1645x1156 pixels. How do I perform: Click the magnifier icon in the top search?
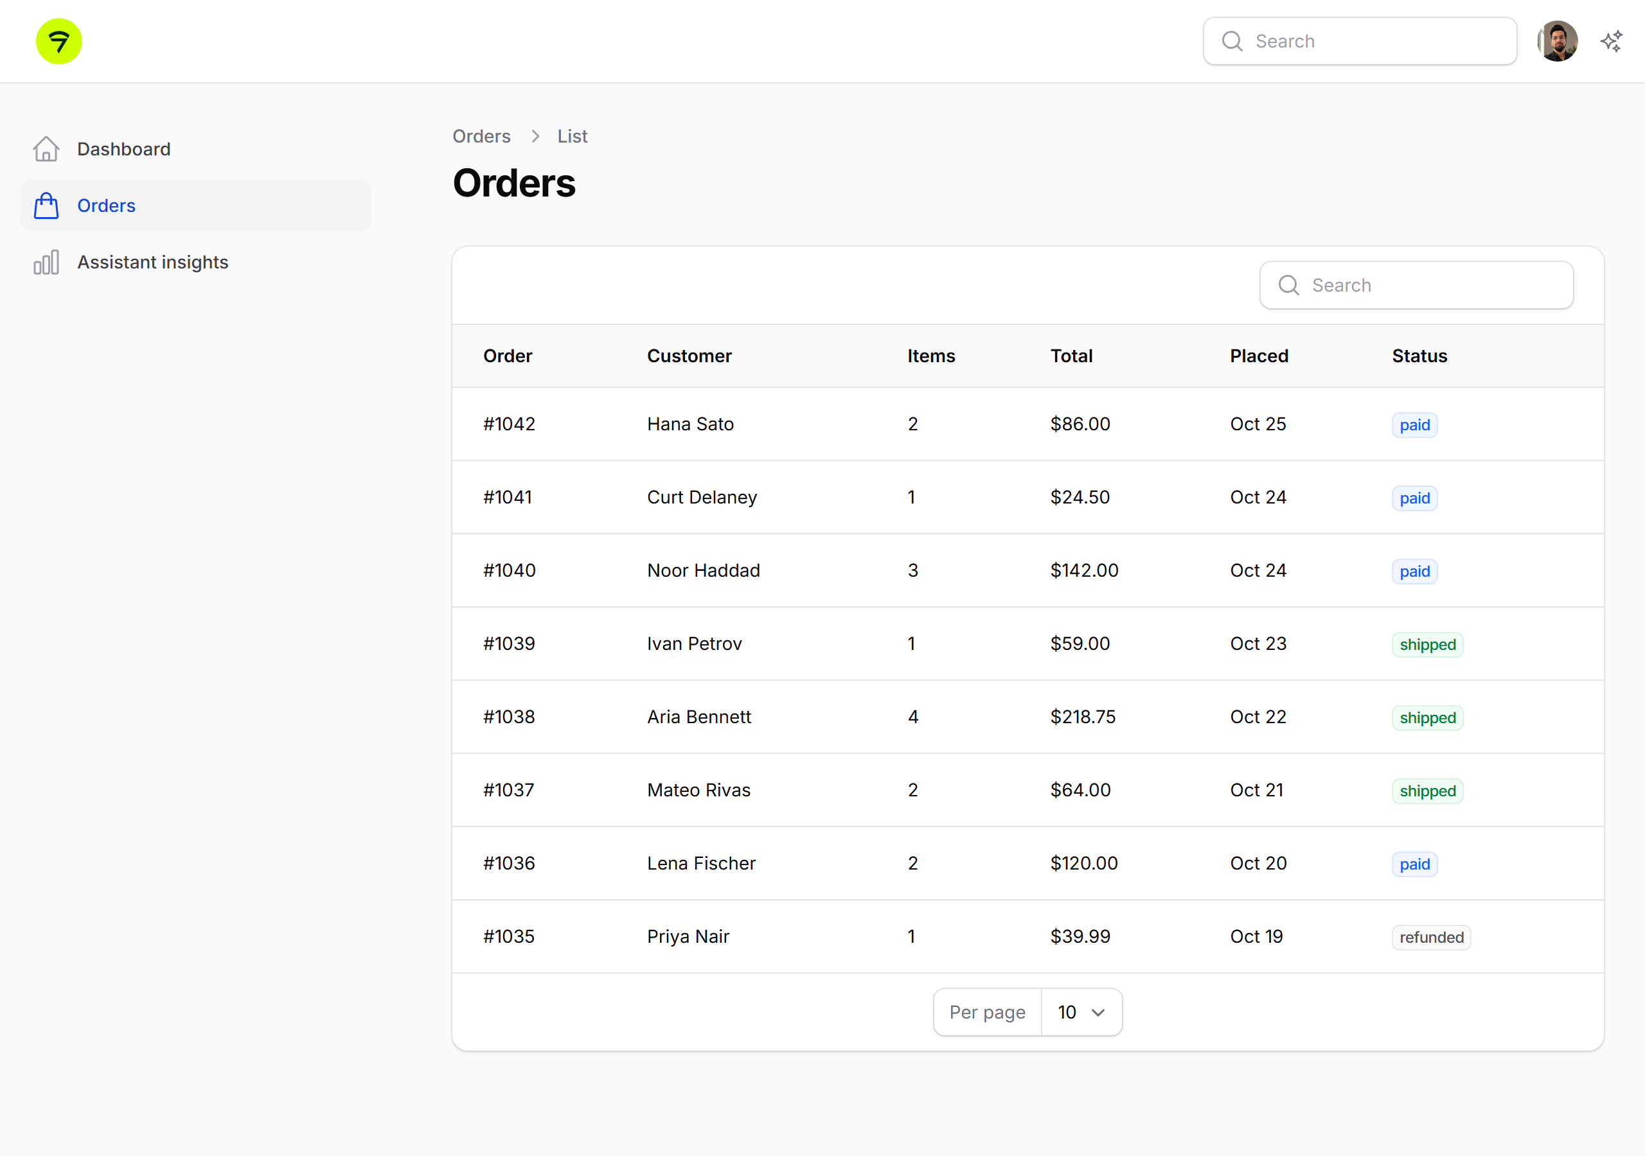tap(1232, 41)
